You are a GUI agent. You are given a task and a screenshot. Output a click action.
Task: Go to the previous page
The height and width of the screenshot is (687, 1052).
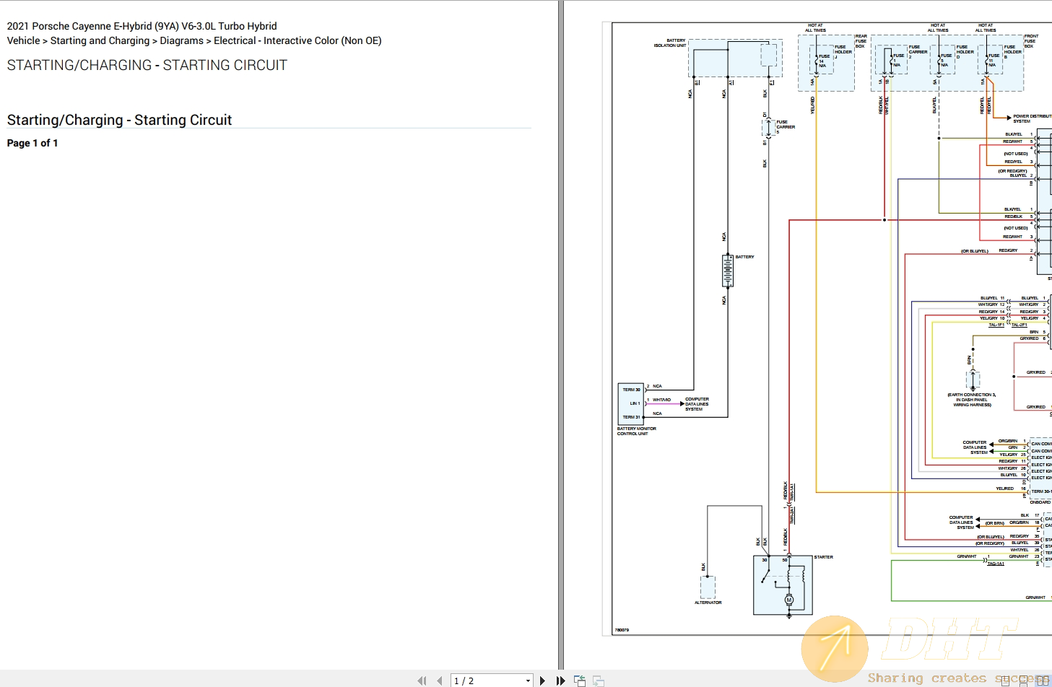439,681
